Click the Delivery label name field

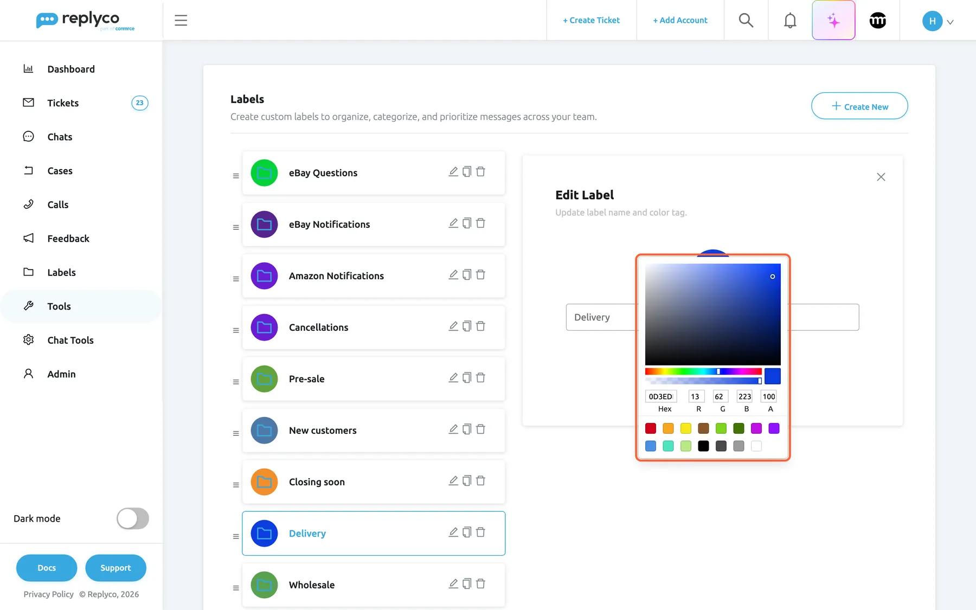point(712,317)
